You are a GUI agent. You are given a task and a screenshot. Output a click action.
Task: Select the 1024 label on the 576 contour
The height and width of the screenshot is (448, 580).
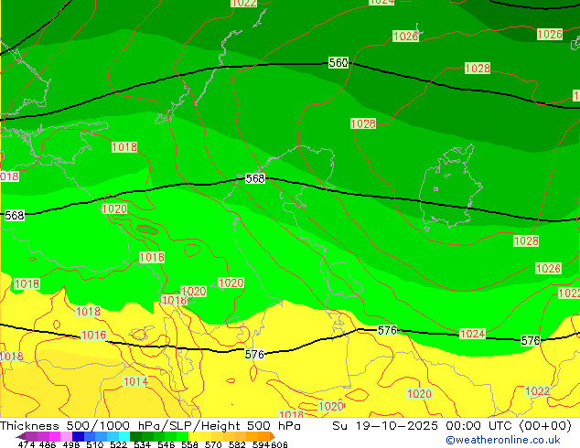pos(472,334)
